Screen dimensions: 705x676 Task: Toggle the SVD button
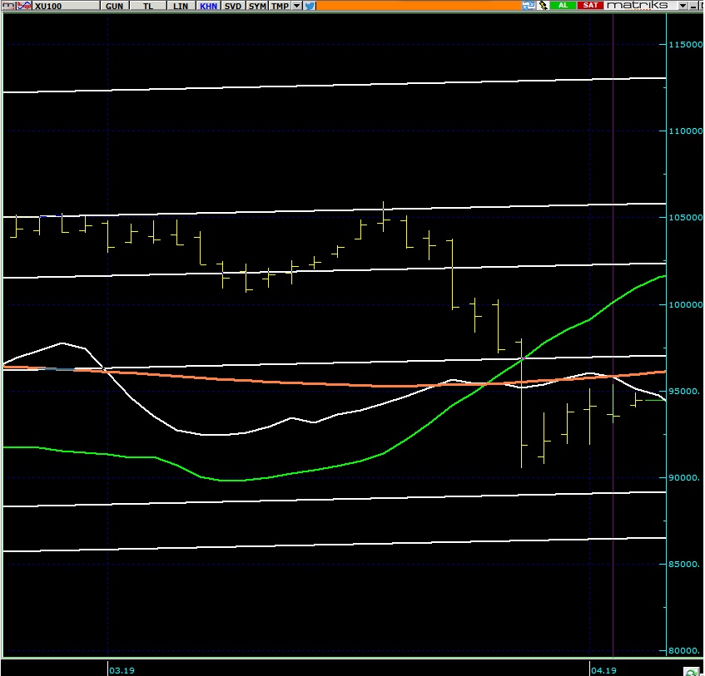233,6
